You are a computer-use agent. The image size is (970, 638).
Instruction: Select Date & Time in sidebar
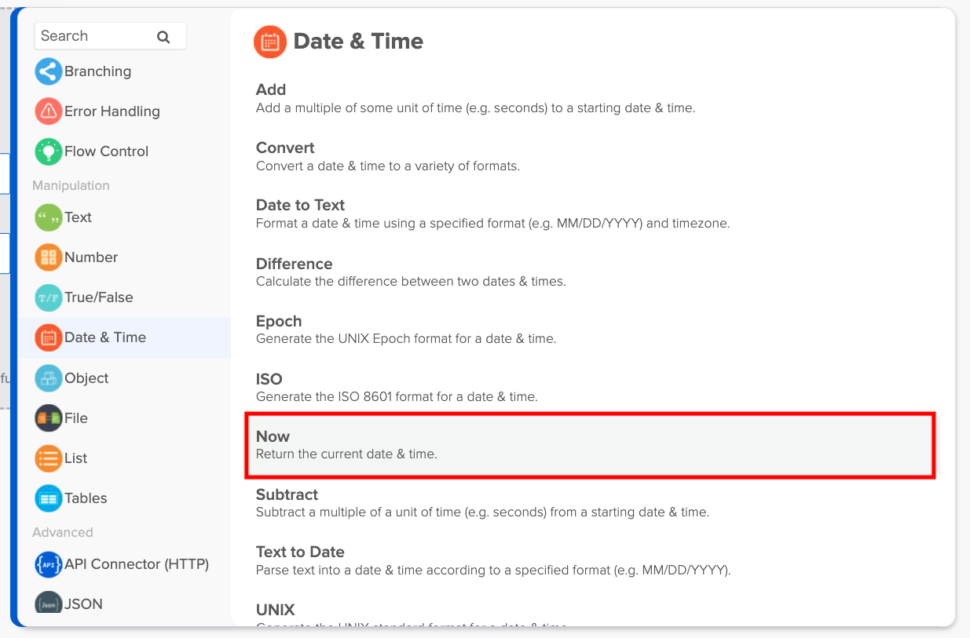click(x=104, y=337)
